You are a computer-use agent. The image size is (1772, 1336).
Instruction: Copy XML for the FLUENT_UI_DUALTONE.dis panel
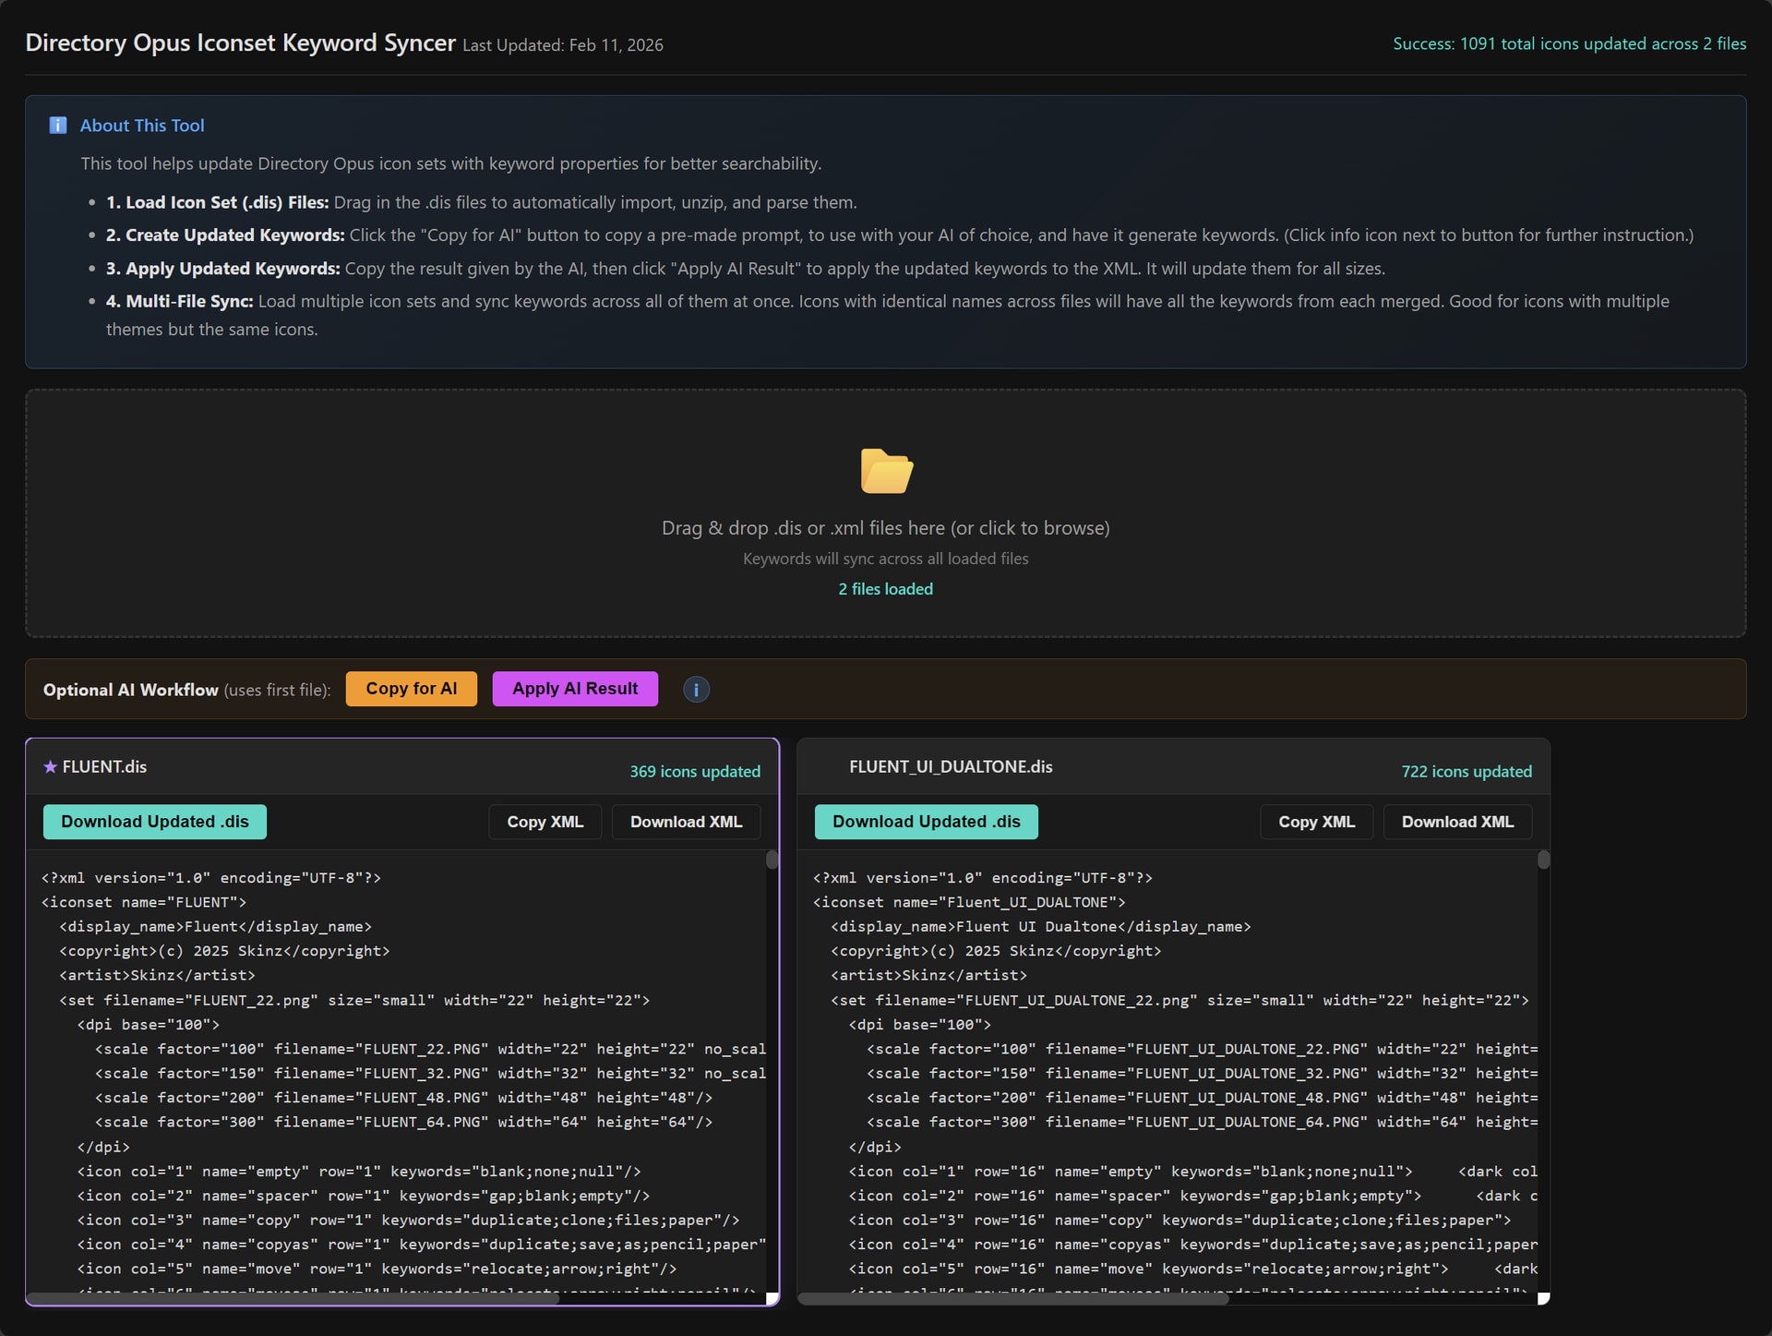tap(1316, 822)
